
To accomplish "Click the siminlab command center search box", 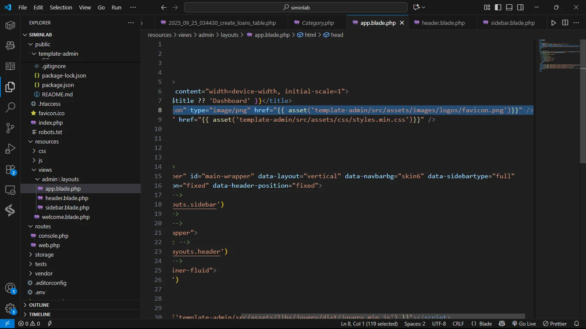I will tap(296, 7).
